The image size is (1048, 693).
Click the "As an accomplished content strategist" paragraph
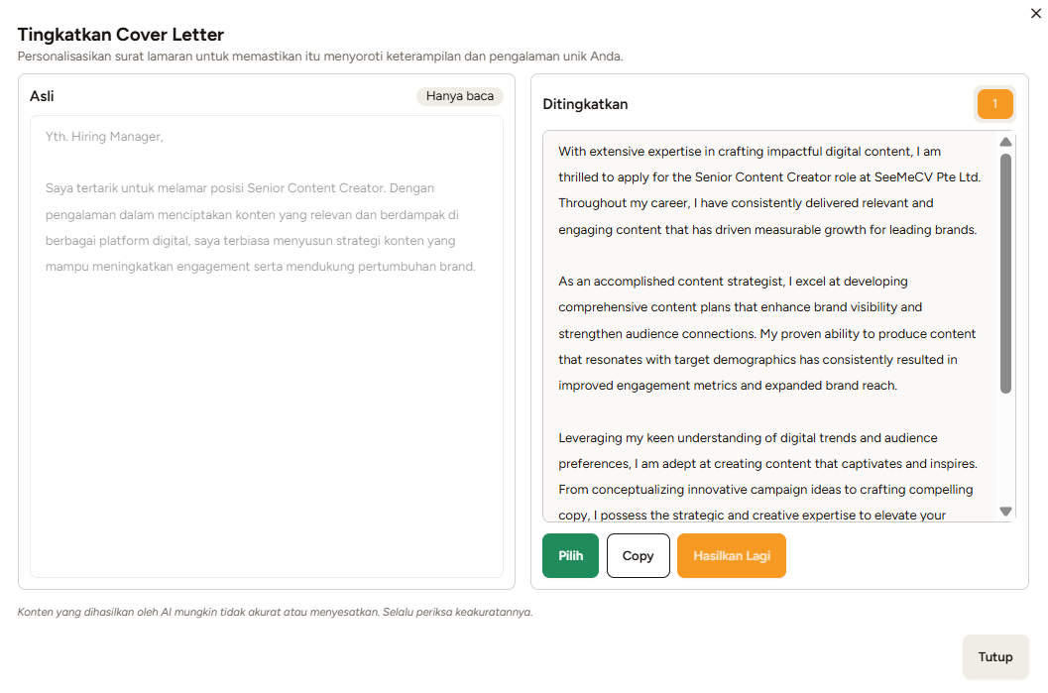tap(766, 333)
